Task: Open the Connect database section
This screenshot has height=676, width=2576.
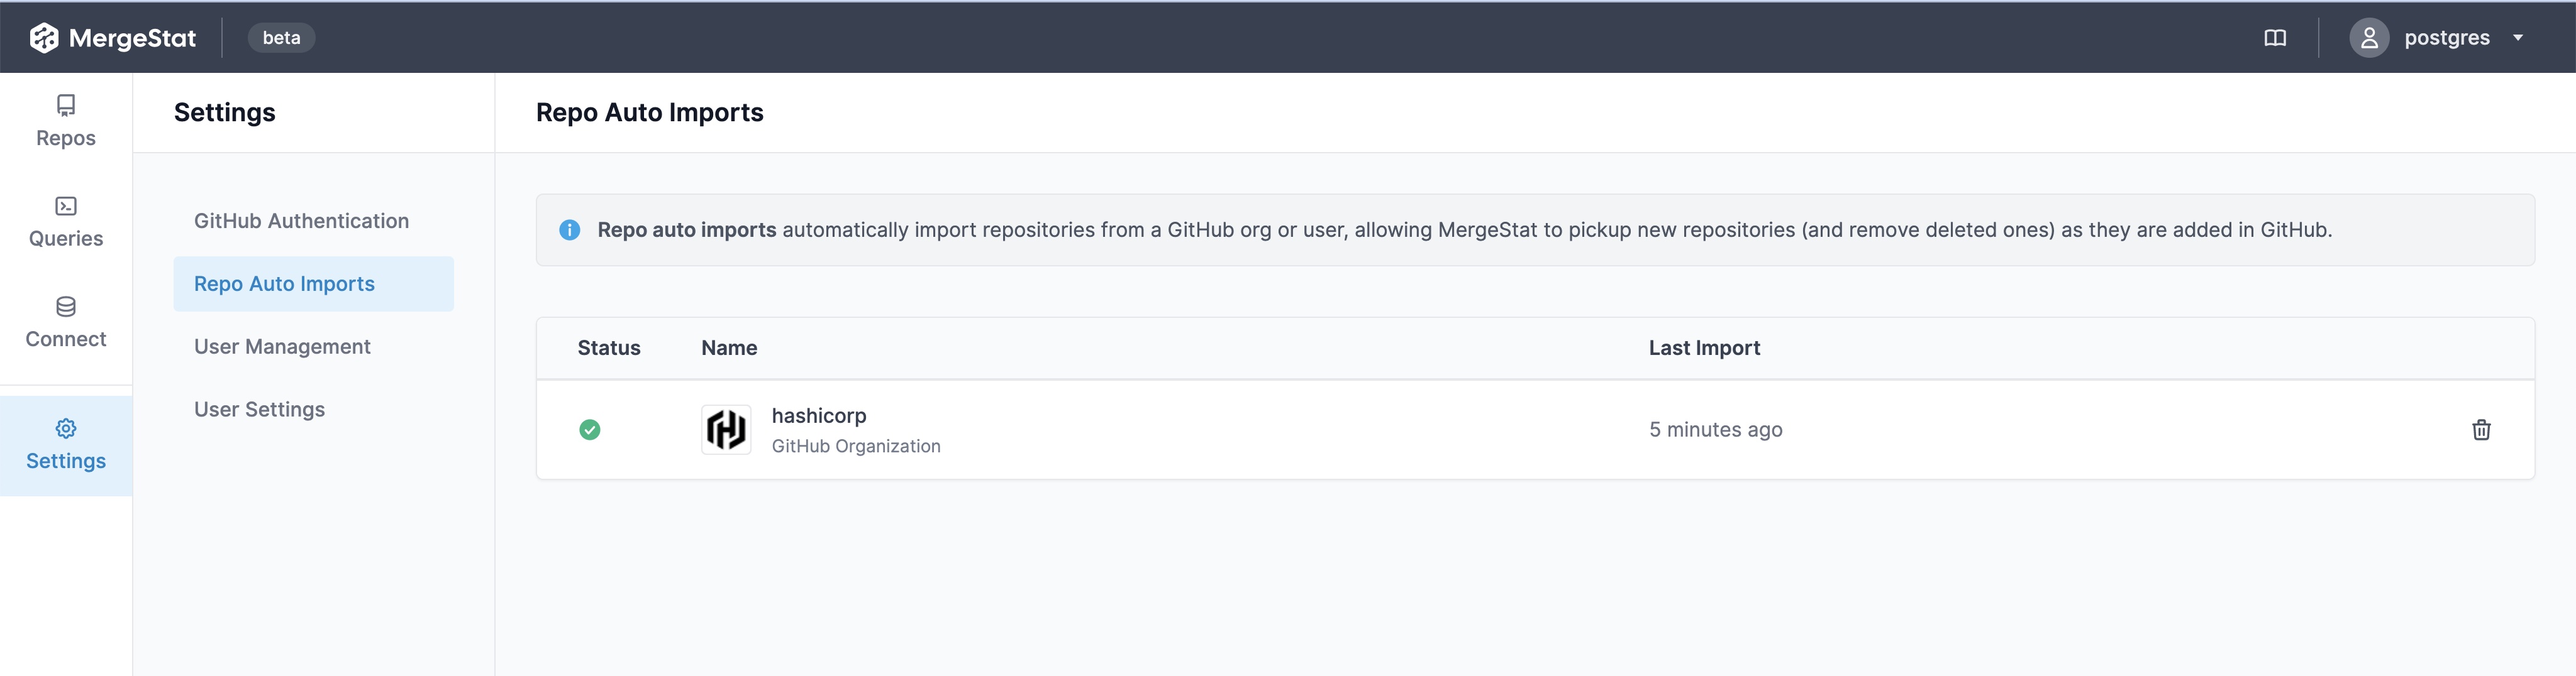Action: (x=66, y=322)
